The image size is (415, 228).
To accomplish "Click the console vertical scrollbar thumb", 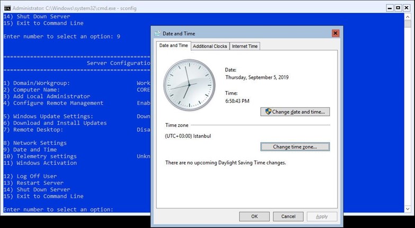I will [x=408, y=23].
